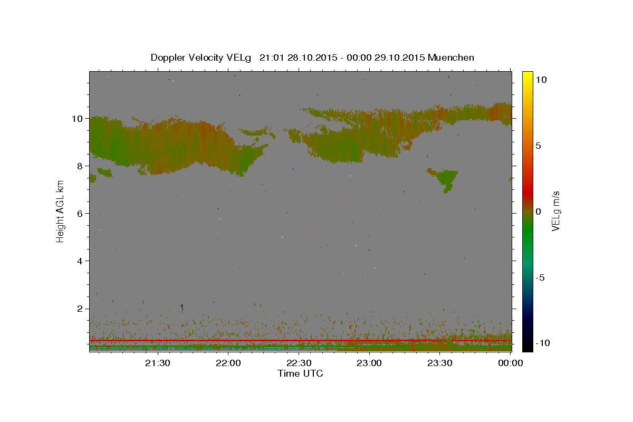
Task: Click the 'Time UTC' axis title
Action: [x=300, y=373]
